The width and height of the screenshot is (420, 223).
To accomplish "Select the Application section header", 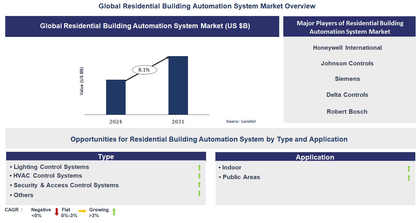I will 315,157.
